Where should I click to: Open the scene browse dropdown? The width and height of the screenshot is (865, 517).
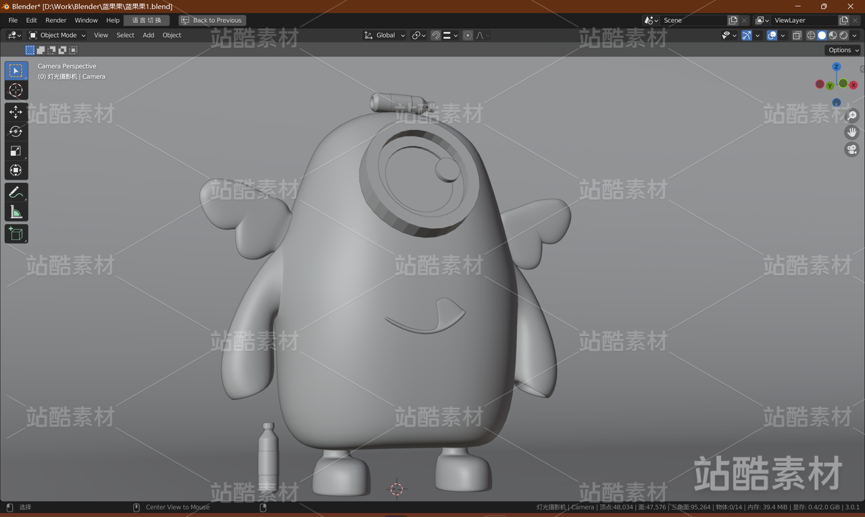651,20
